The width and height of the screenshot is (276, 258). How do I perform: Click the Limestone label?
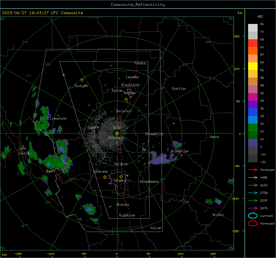pos(58,118)
